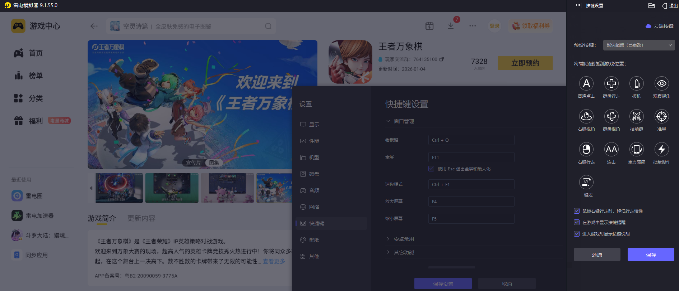Switch to the 更新内容 tab
The height and width of the screenshot is (291, 679).
141,218
